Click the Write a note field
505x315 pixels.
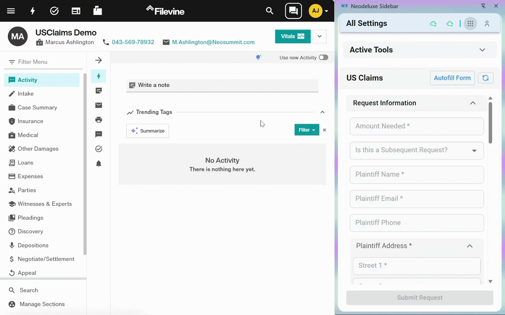[222, 85]
